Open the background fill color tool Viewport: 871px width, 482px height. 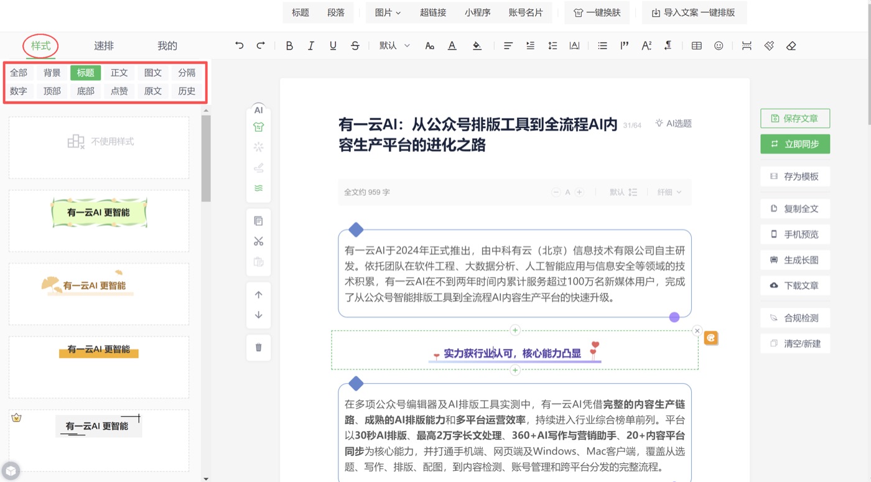[477, 45]
